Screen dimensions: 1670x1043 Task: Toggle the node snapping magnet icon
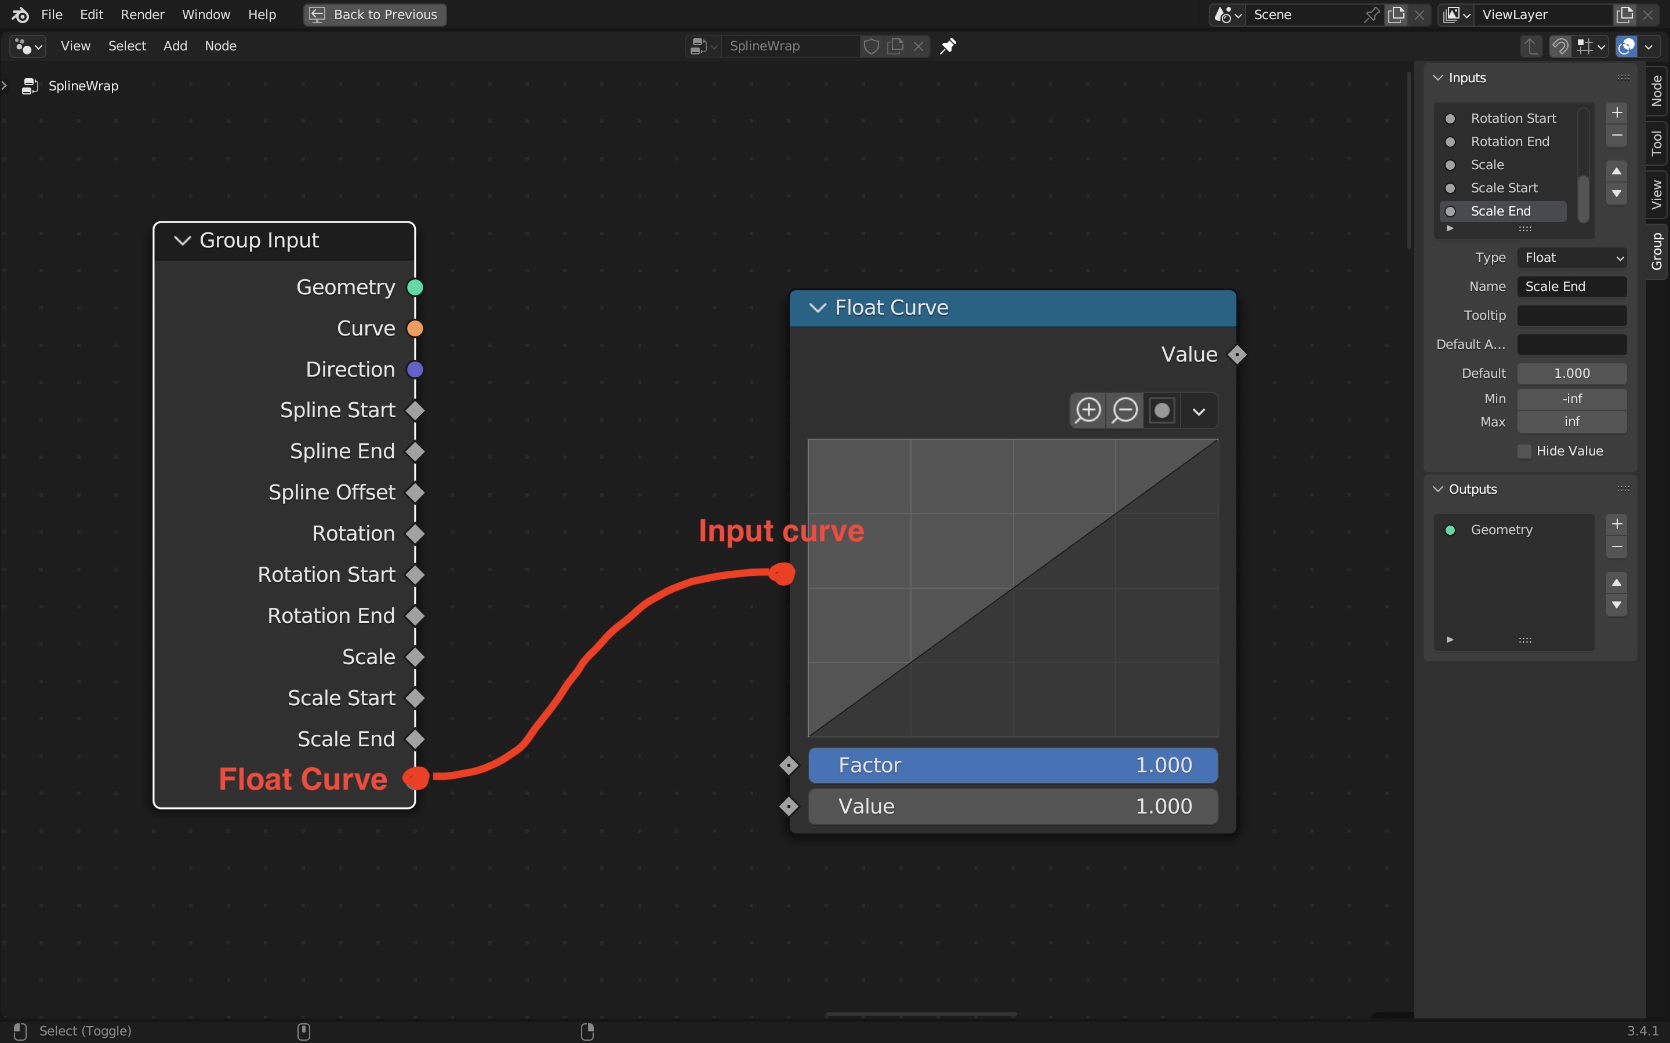(1560, 46)
